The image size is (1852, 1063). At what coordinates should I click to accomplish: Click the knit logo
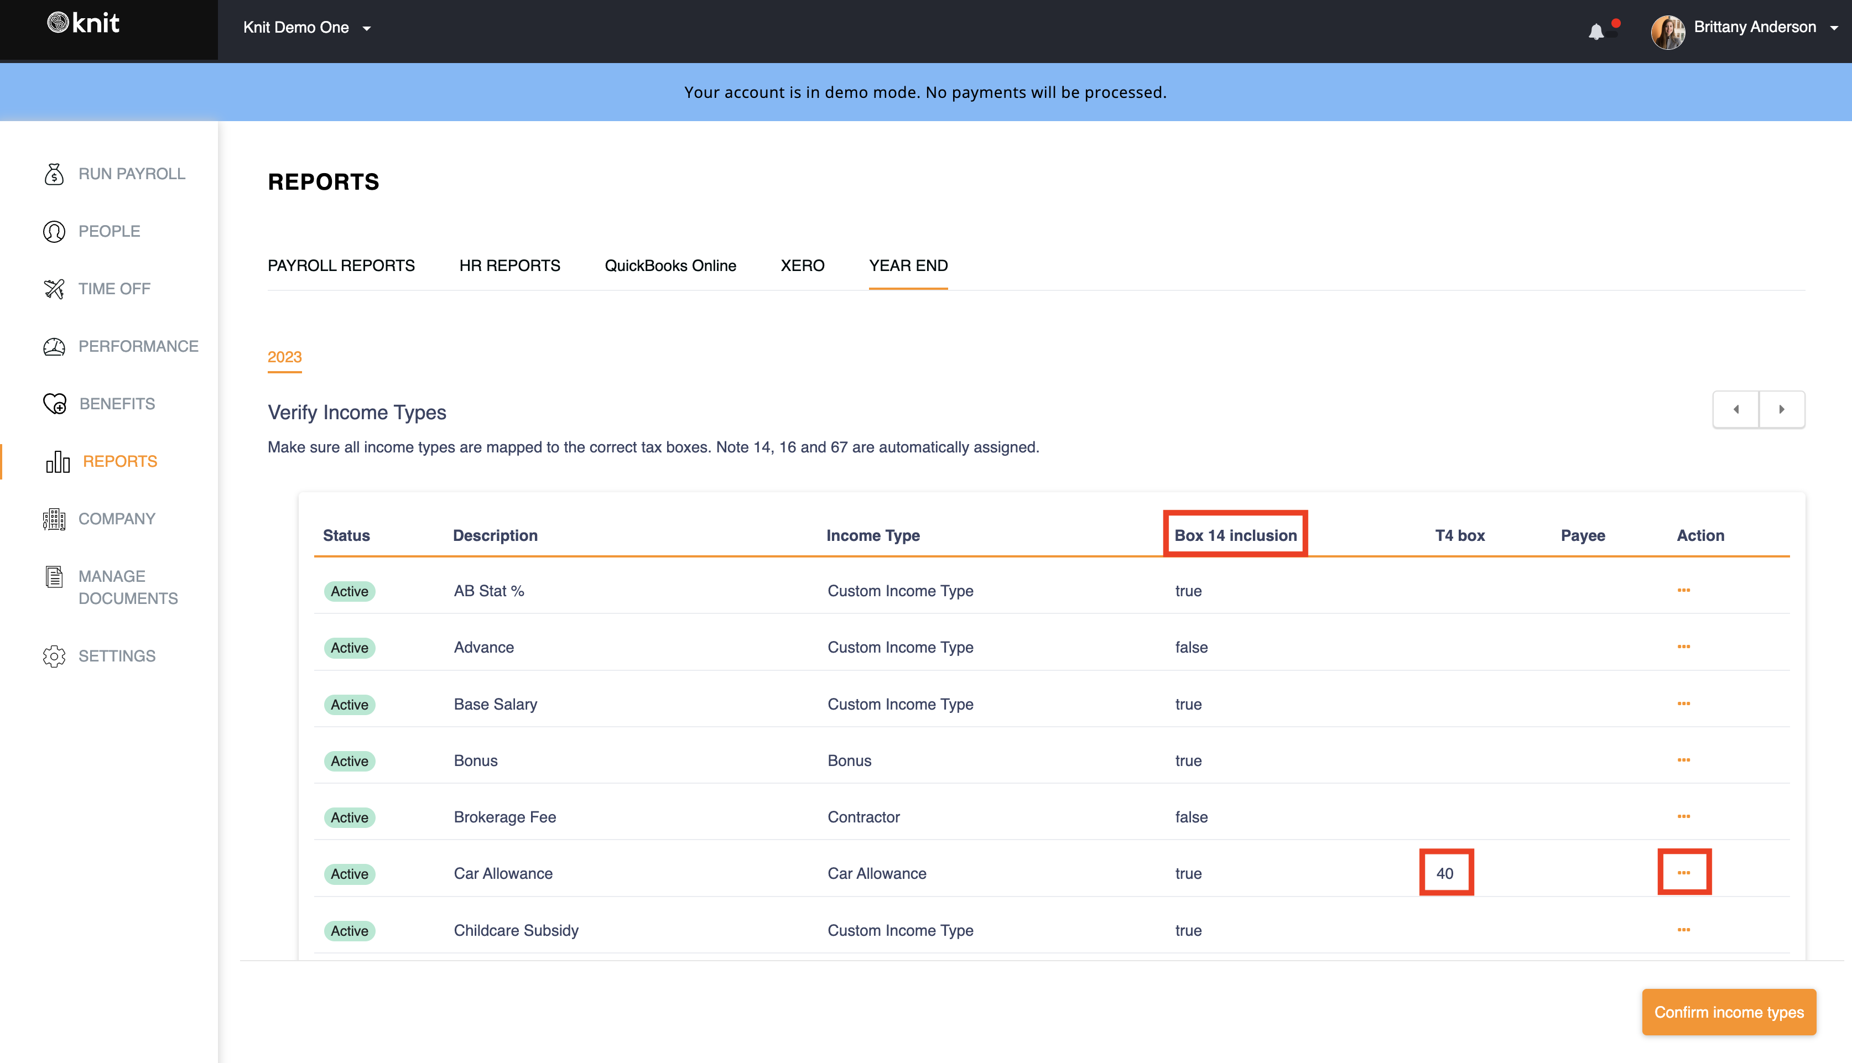83,23
